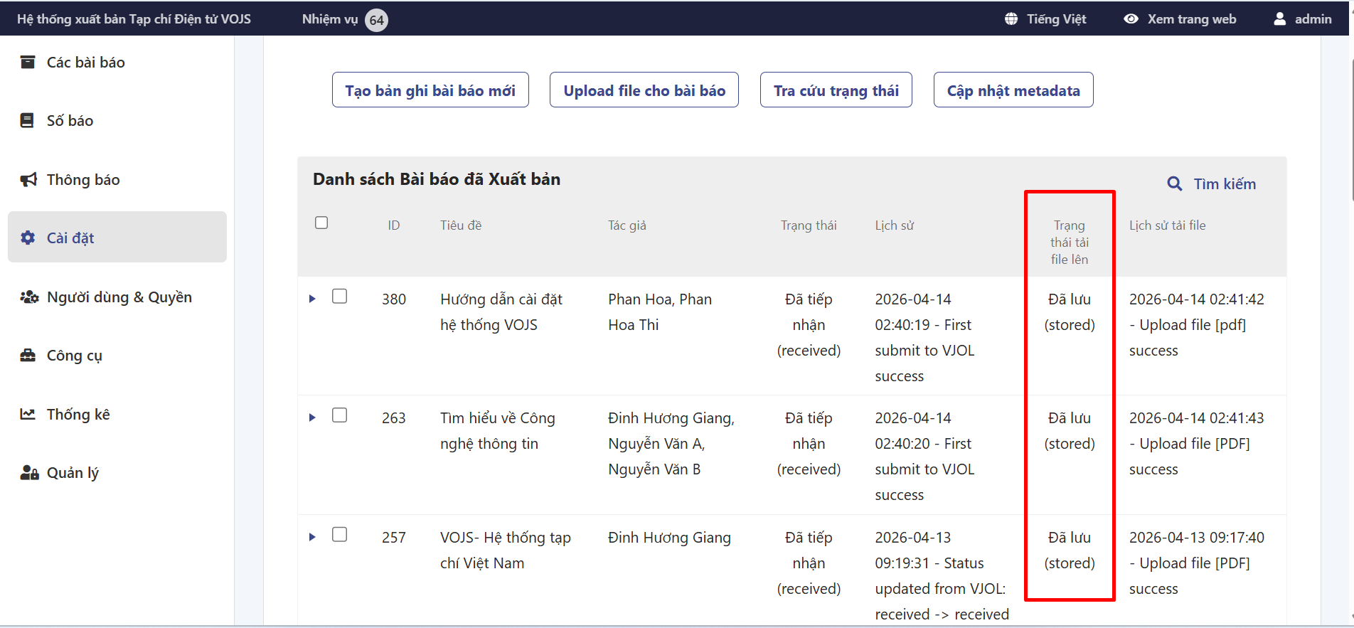Image resolution: width=1354 pixels, height=628 pixels.
Task: Click the magnifier icon next to Tìm kiếm
Action: tap(1175, 184)
